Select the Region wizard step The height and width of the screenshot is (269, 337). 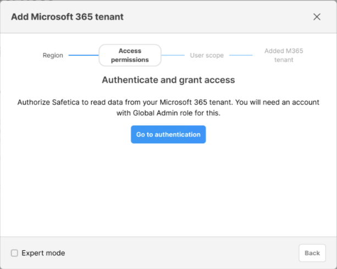click(53, 55)
